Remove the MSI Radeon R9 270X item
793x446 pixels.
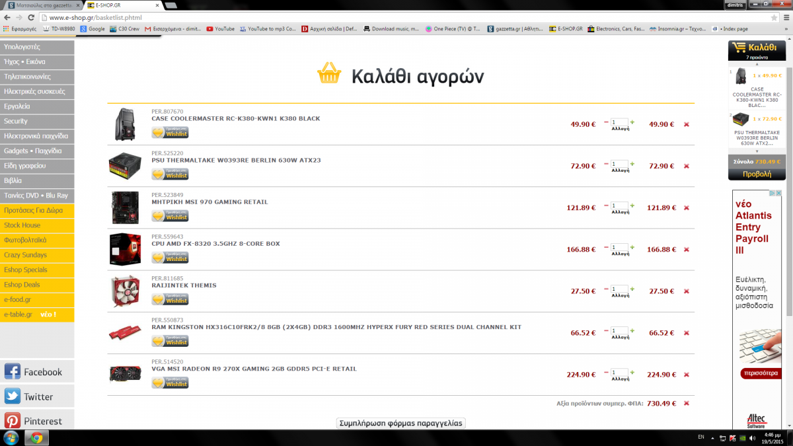click(686, 375)
